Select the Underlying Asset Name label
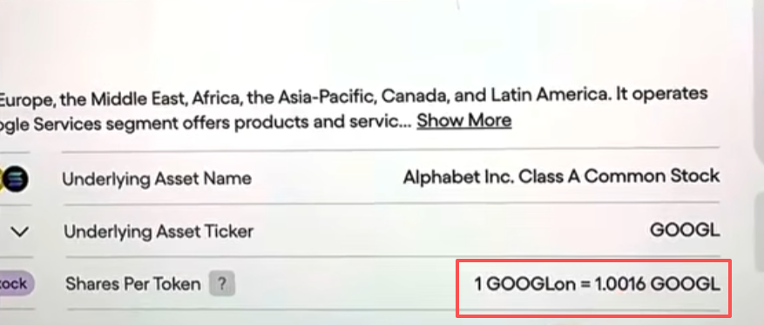The image size is (764, 325). pos(157,179)
